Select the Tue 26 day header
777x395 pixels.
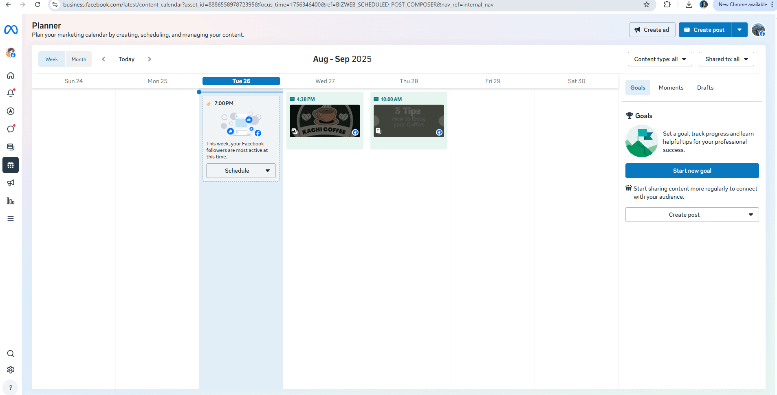(241, 81)
